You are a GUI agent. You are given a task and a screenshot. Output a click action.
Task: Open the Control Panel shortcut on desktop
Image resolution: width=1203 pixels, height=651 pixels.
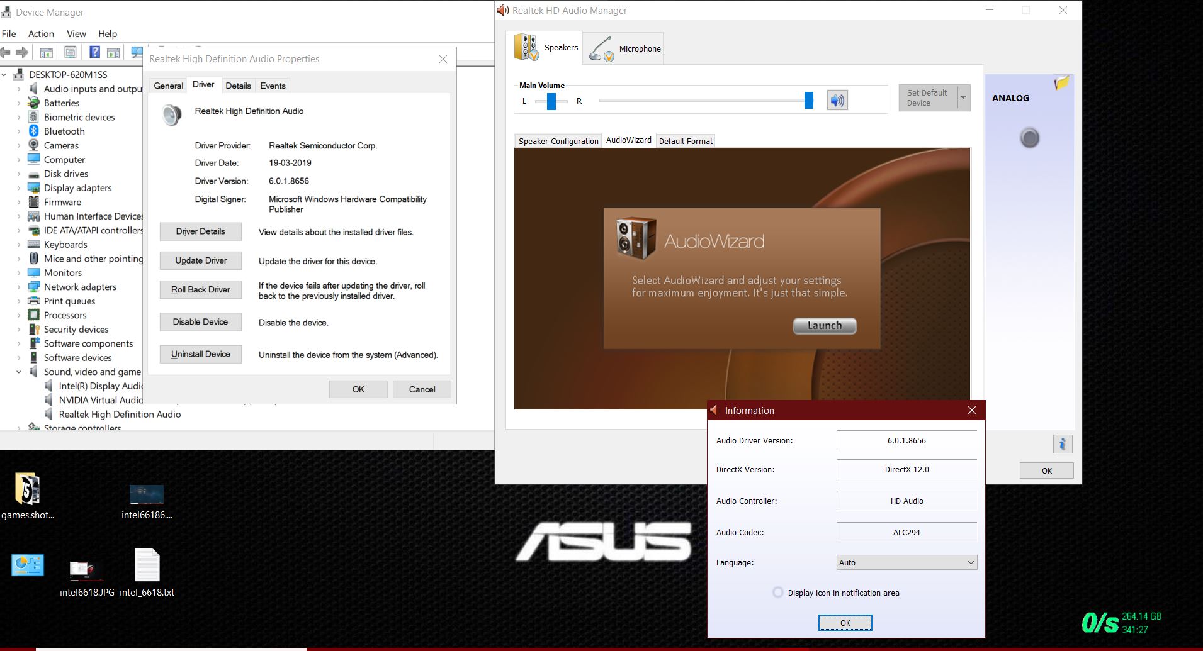pyautogui.click(x=28, y=565)
